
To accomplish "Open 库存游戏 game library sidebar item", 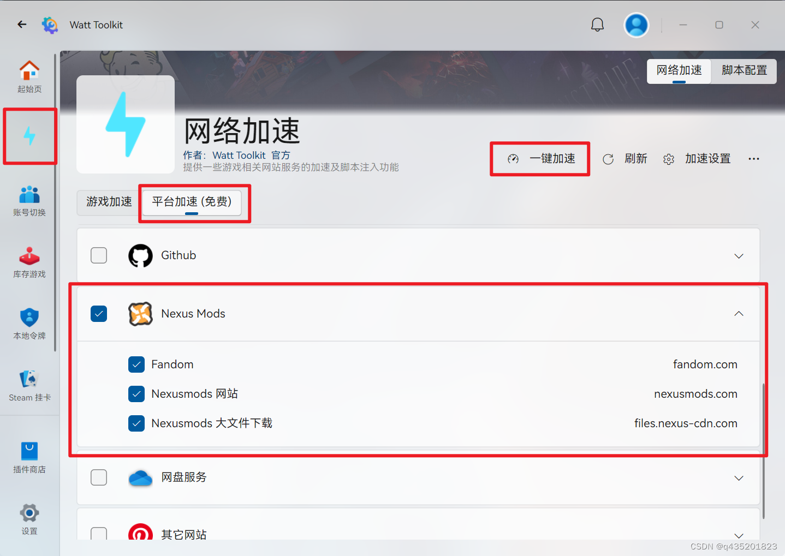I will 29,262.
